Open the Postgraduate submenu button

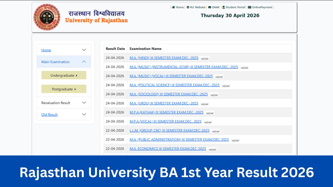click(64, 89)
